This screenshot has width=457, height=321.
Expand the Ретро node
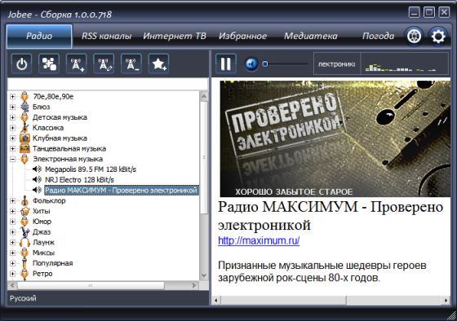coord(12,274)
